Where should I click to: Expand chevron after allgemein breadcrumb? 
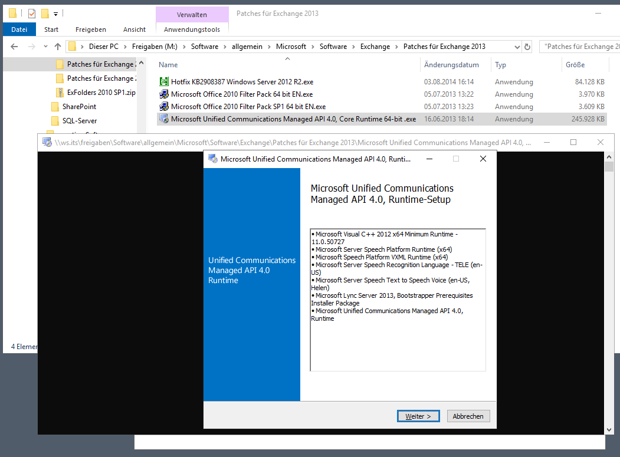point(269,47)
